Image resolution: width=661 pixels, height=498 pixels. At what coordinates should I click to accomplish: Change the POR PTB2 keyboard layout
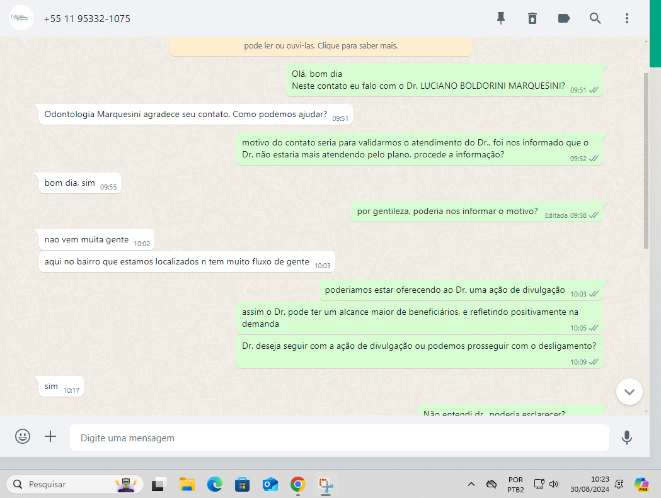pos(515,485)
